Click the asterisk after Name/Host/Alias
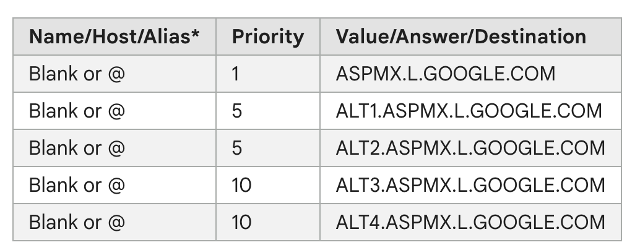640x250 pixels. (196, 33)
